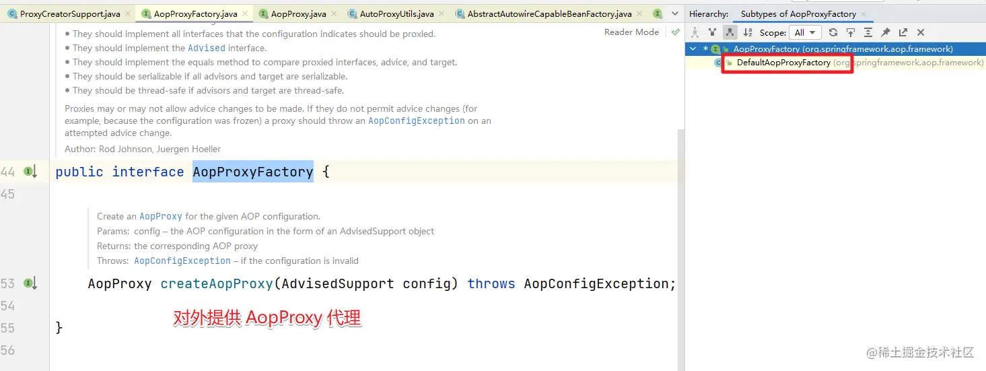
Task: Open inspections checkmark widget
Action: [675, 32]
